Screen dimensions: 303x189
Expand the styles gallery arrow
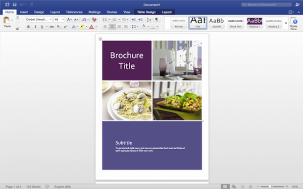point(286,23)
